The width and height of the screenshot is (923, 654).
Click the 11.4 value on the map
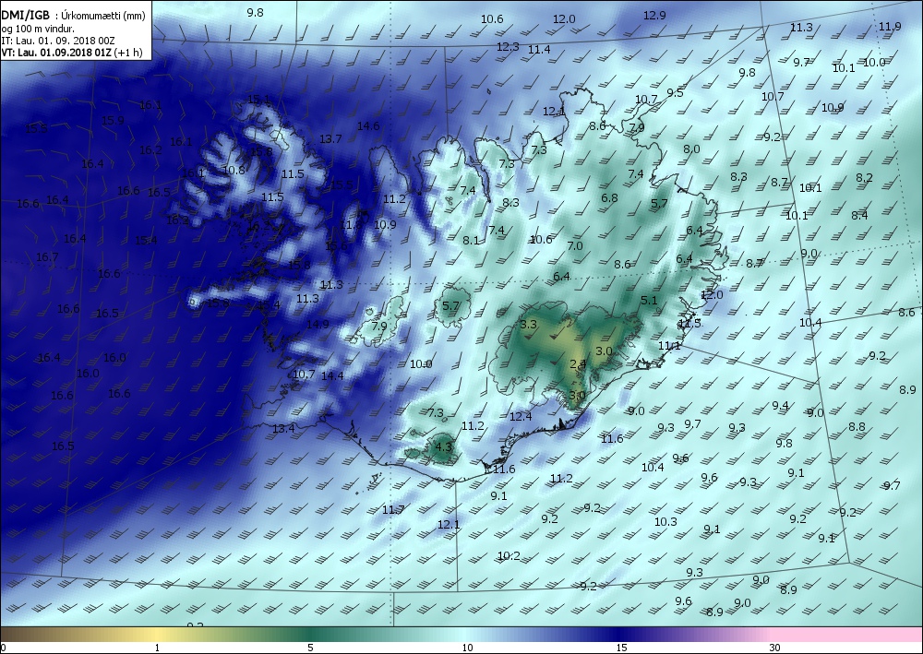tap(539, 50)
